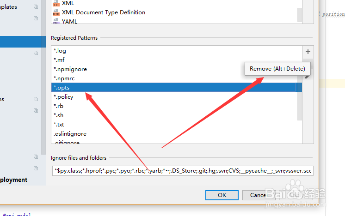Select the .eslintignore pattern
345x216 pixels.
(x=70, y=134)
